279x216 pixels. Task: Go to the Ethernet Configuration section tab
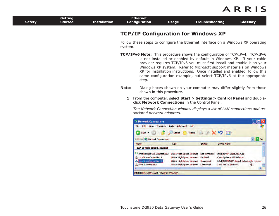(x=139, y=20)
